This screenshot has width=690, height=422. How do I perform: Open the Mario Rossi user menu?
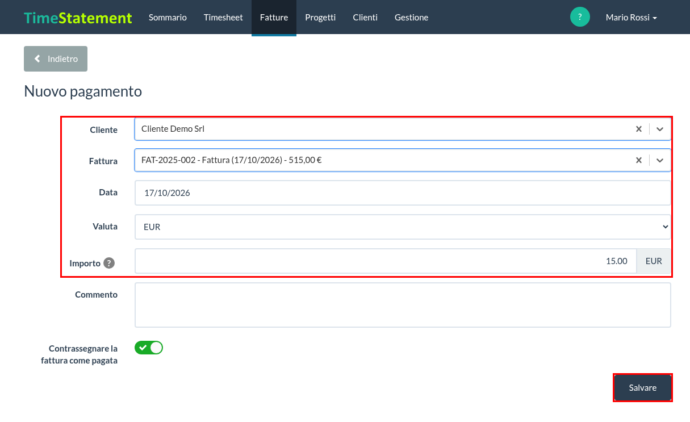click(x=631, y=18)
